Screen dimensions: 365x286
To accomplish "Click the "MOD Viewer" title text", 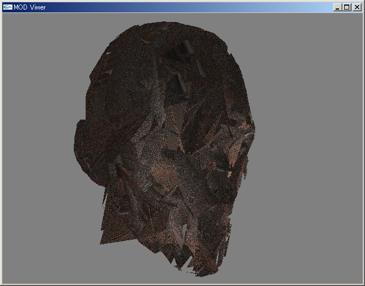I will coord(30,7).
